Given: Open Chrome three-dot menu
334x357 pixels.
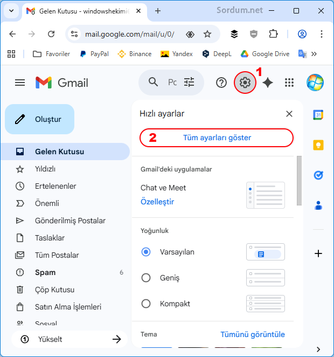Looking at the screenshot, I should (x=322, y=34).
